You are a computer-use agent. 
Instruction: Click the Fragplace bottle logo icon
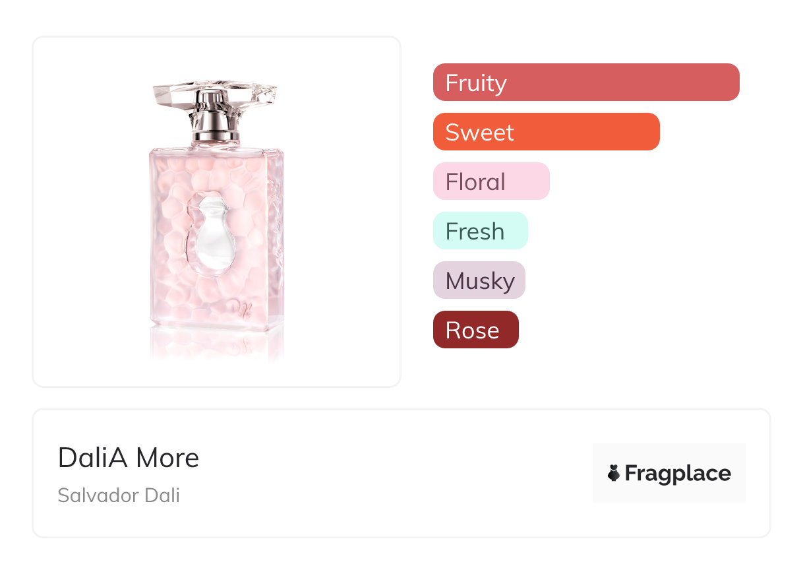coord(614,473)
